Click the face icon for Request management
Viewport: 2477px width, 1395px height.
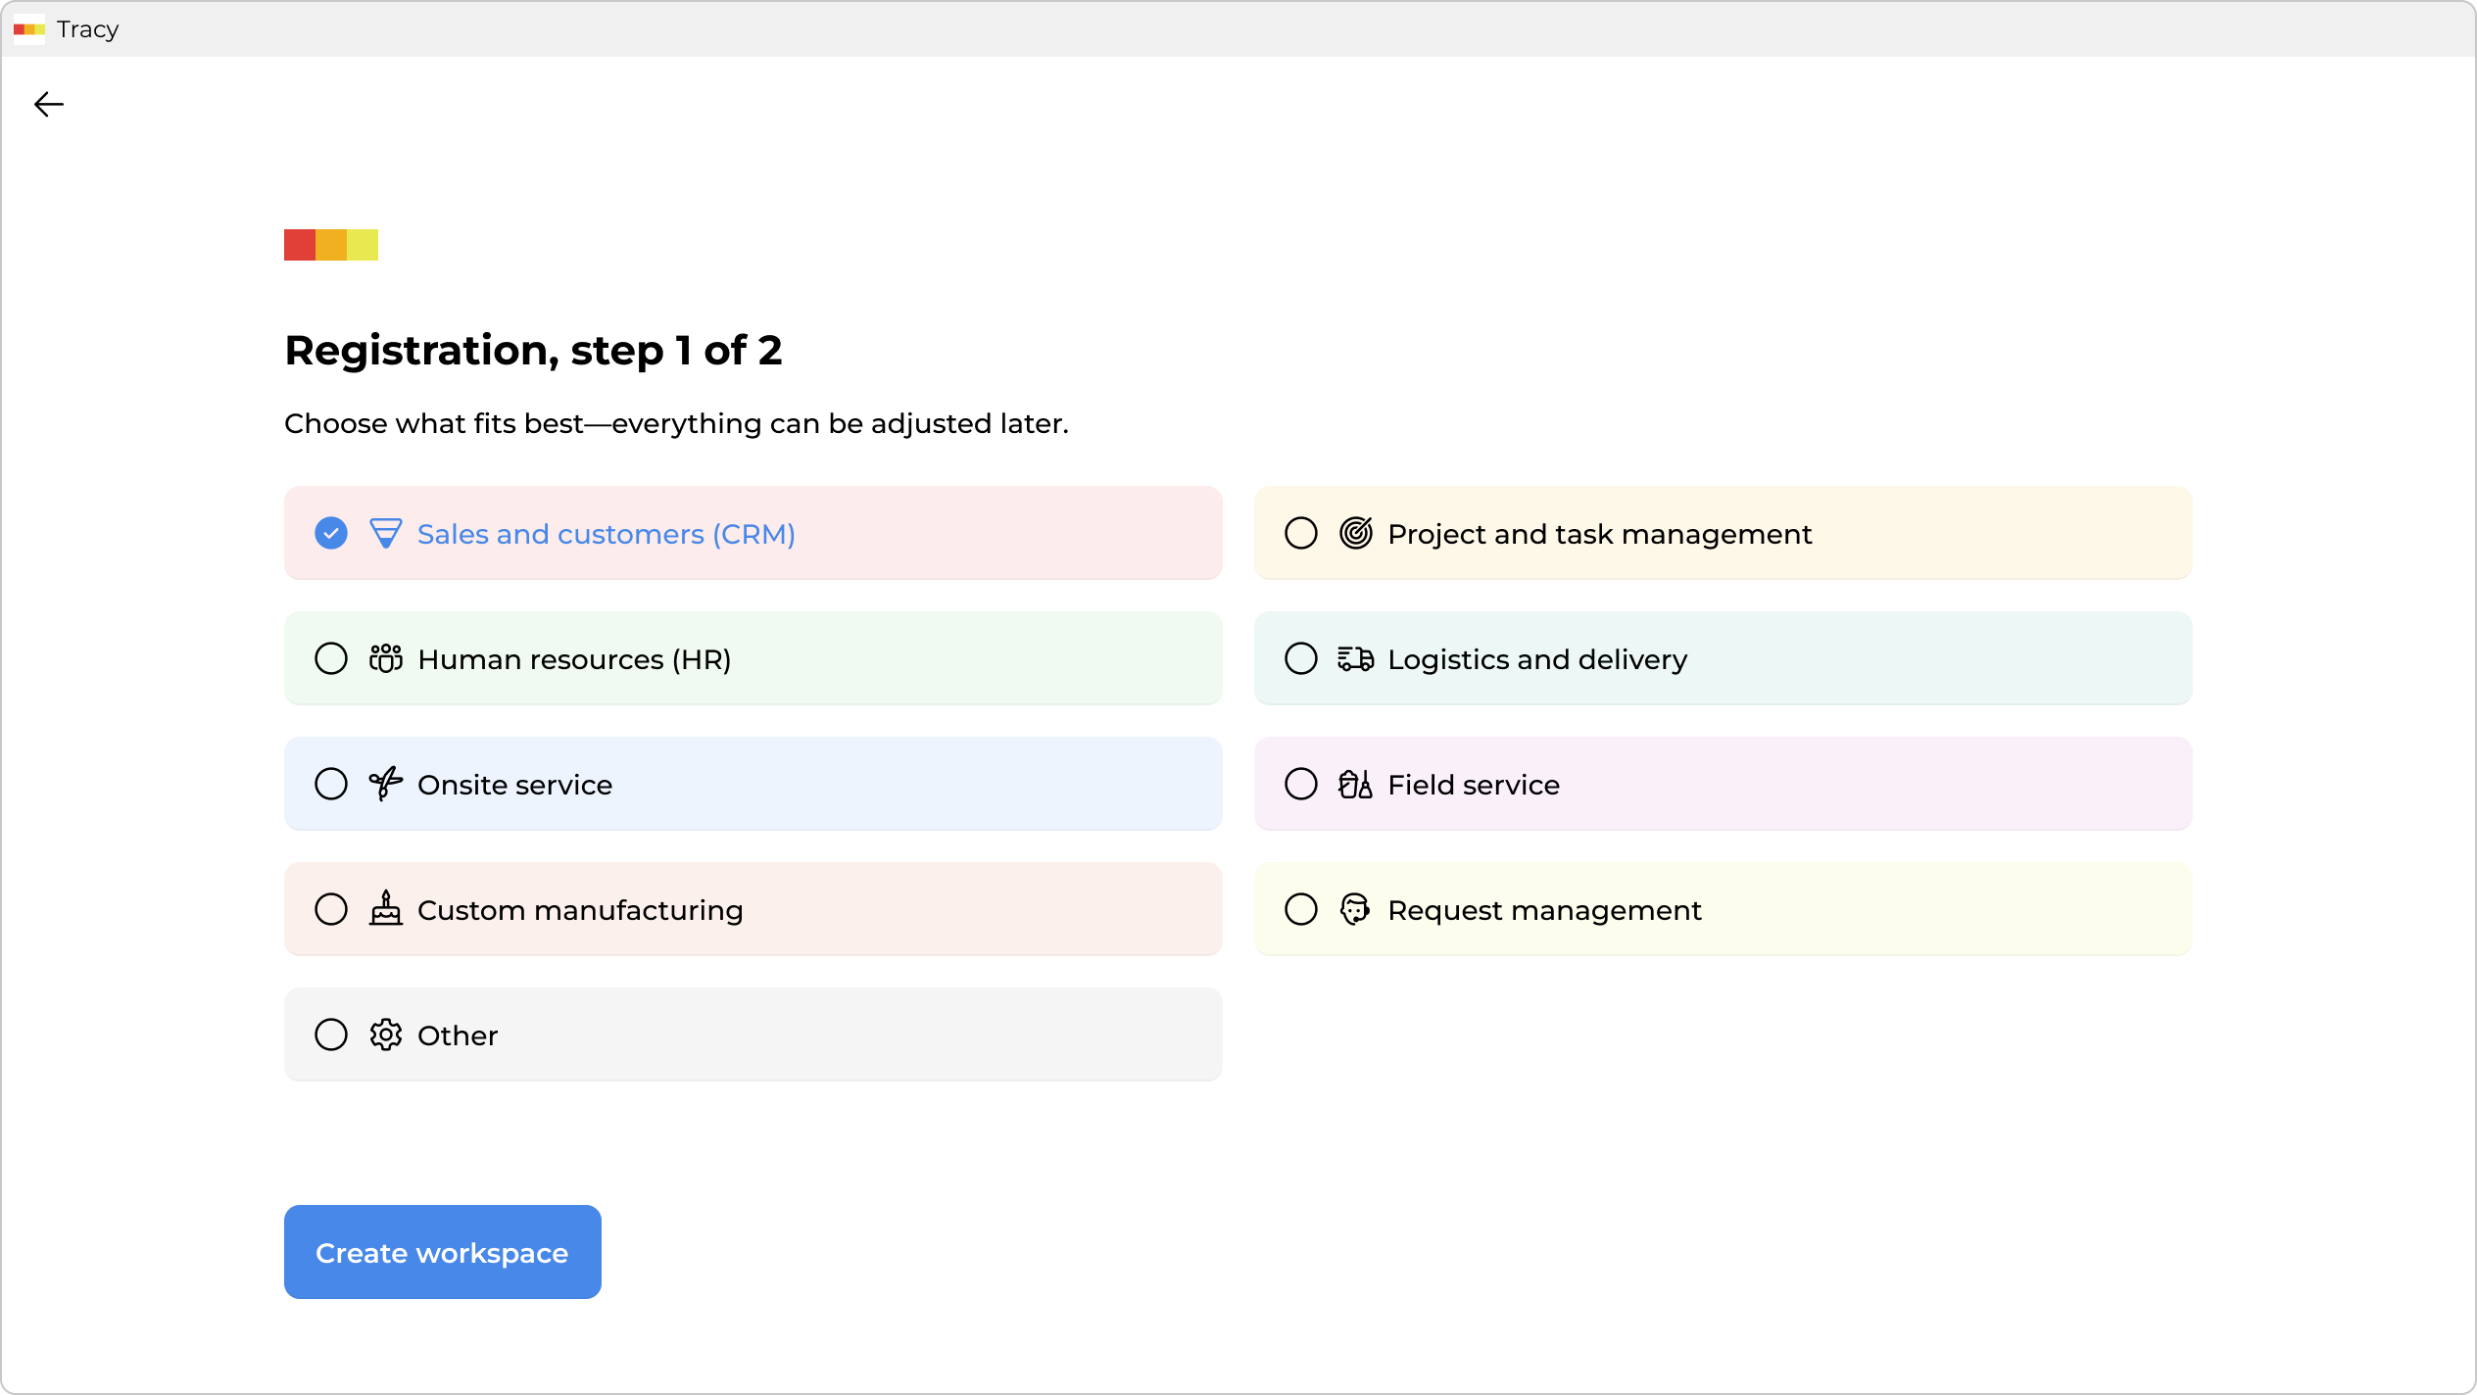(x=1355, y=910)
